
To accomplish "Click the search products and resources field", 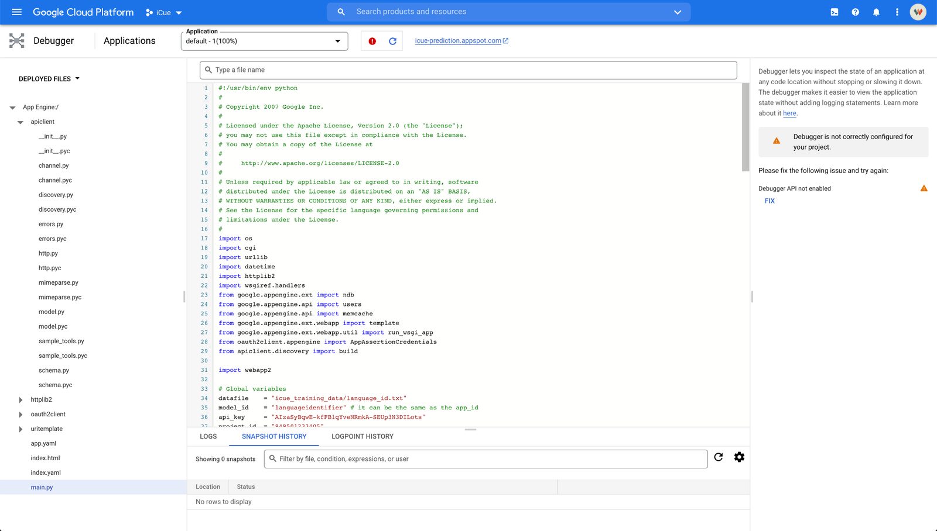I will (x=508, y=12).
